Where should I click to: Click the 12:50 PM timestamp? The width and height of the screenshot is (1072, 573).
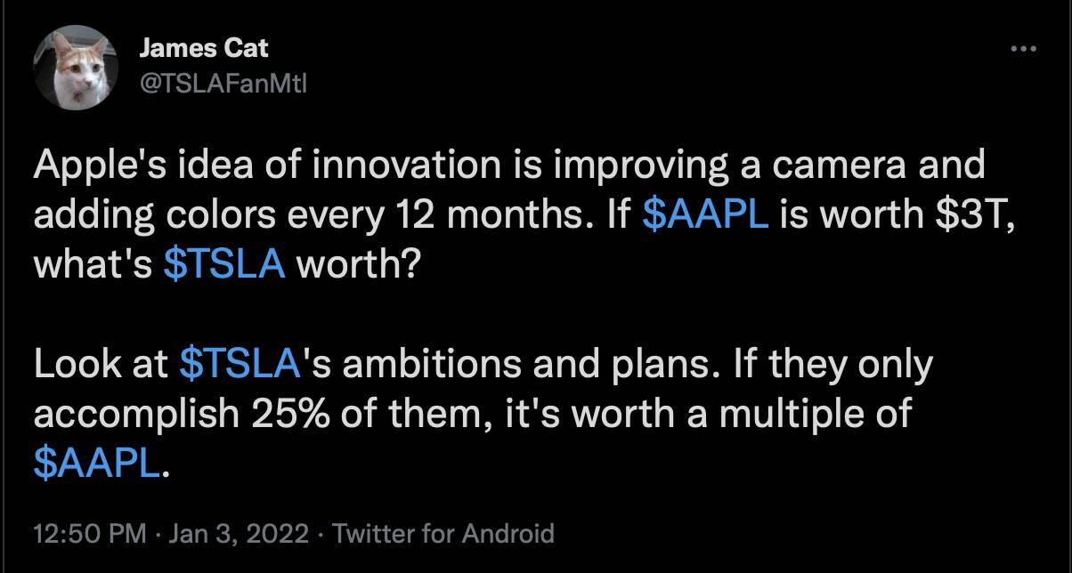pos(89,534)
